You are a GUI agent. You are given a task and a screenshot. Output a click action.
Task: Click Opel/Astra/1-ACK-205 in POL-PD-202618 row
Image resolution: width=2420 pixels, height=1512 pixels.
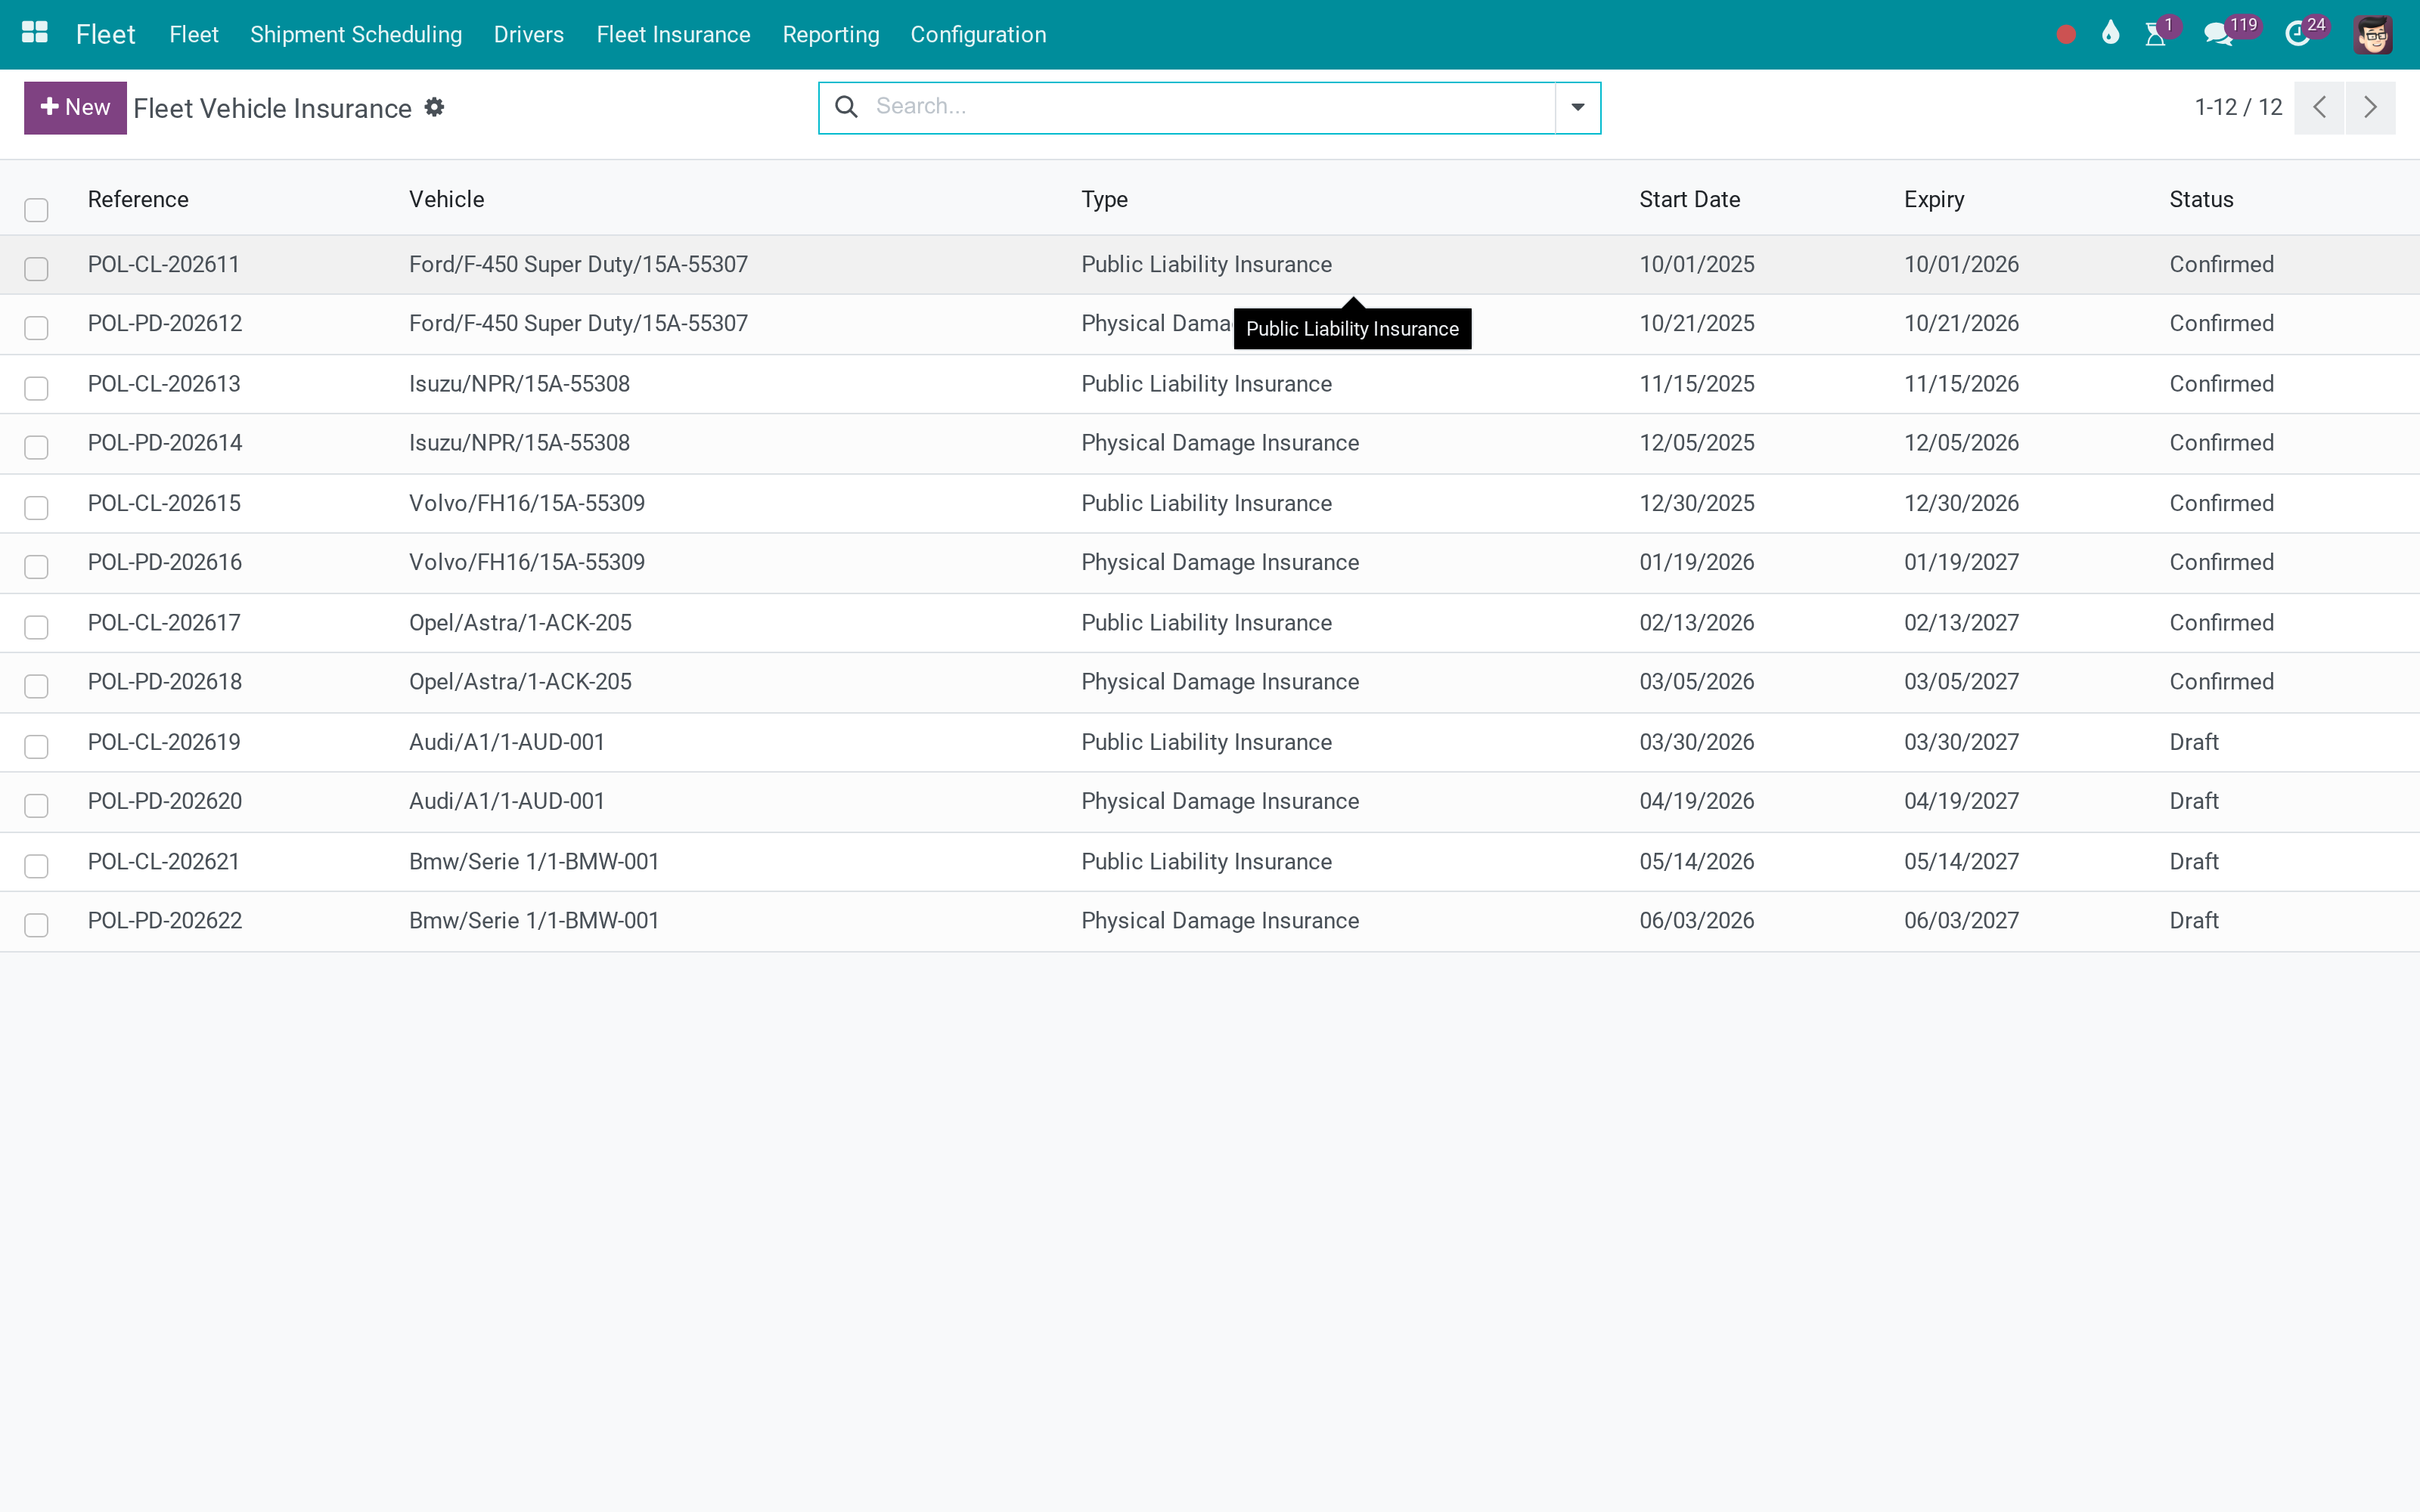[x=520, y=682]
